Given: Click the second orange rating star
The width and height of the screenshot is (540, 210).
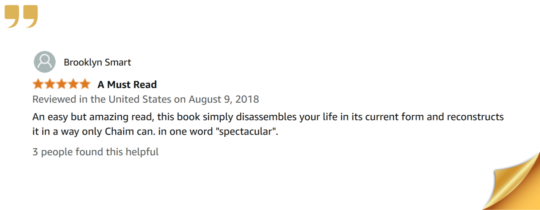Looking at the screenshot, I should 50,84.
